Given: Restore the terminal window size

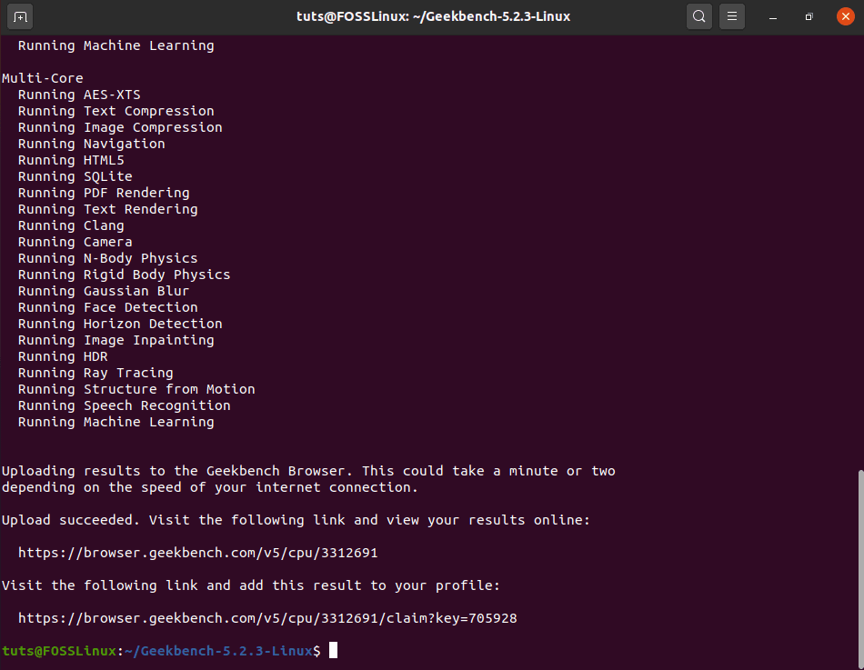Looking at the screenshot, I should 808,16.
